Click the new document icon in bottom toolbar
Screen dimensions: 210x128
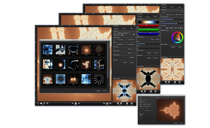38,103
